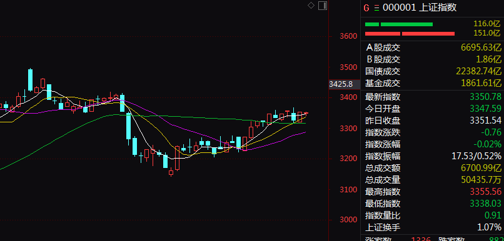
Task: Click the tall cyan candle peaking near 3500
Action: point(30,79)
